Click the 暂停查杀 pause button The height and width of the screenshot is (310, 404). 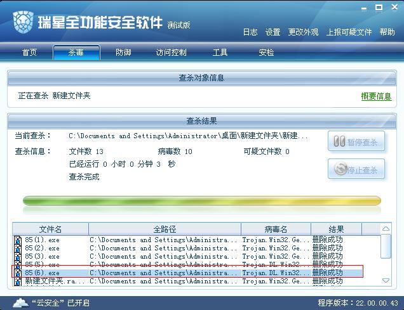pyautogui.click(x=356, y=141)
